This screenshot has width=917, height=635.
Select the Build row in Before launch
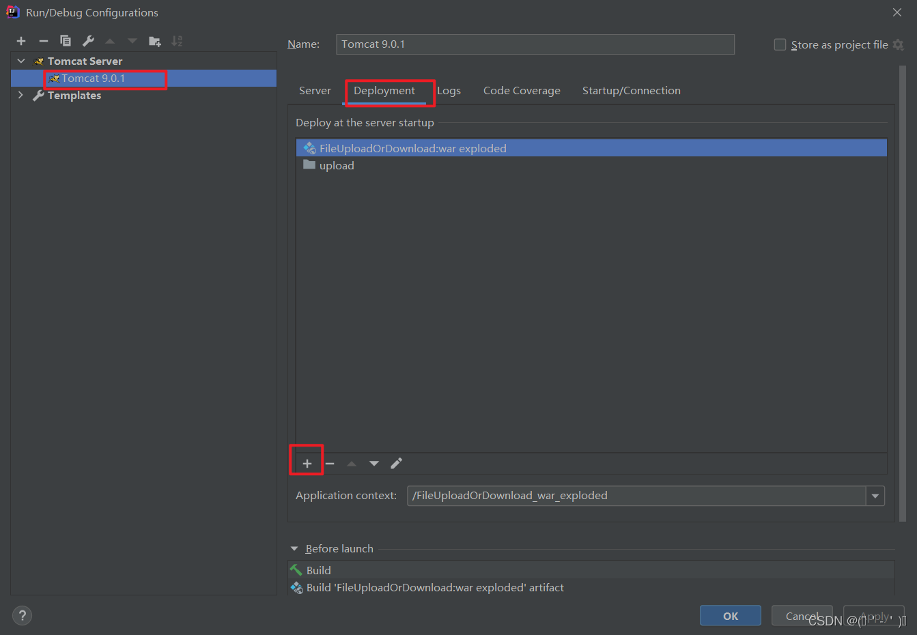(591, 570)
